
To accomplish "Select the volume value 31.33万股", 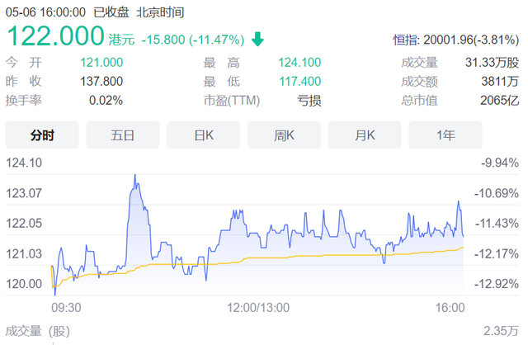I will coord(492,63).
